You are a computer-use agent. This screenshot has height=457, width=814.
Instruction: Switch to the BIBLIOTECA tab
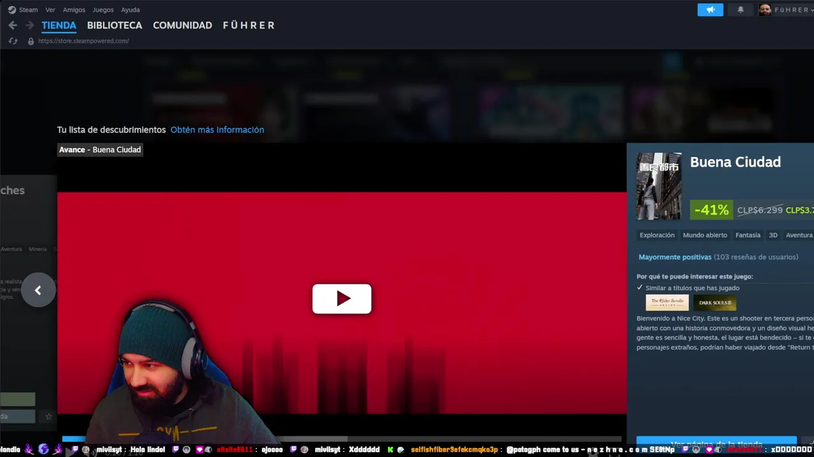click(114, 25)
